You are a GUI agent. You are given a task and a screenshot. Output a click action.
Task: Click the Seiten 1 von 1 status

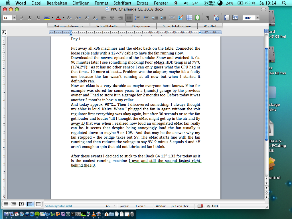[133, 206]
